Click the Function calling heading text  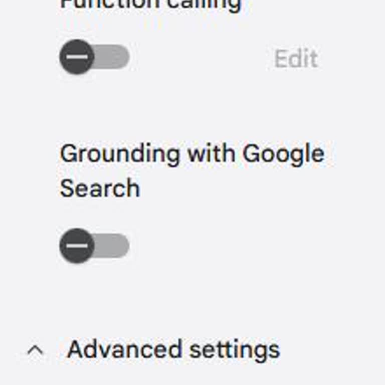tap(150, 5)
